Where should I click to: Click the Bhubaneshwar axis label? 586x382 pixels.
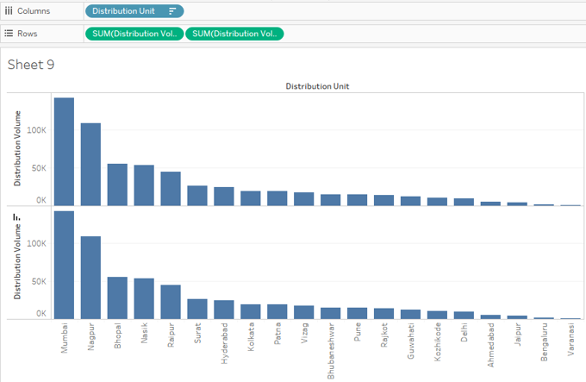(x=331, y=351)
